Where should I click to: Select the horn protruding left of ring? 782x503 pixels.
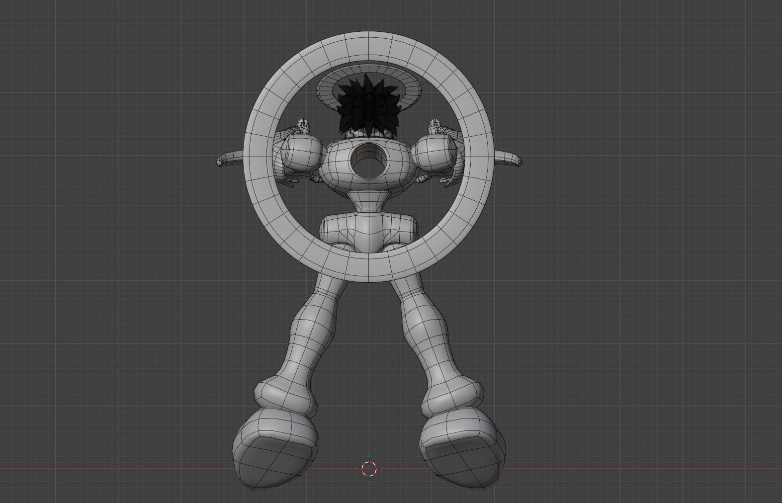(229, 159)
